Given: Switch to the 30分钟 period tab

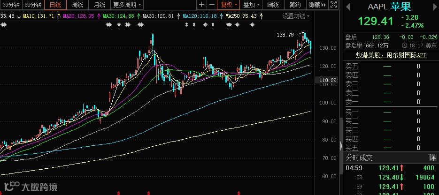Looking at the screenshot, I should tap(10, 5).
